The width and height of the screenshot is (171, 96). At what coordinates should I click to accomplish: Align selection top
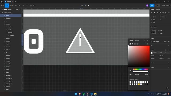click(160, 13)
